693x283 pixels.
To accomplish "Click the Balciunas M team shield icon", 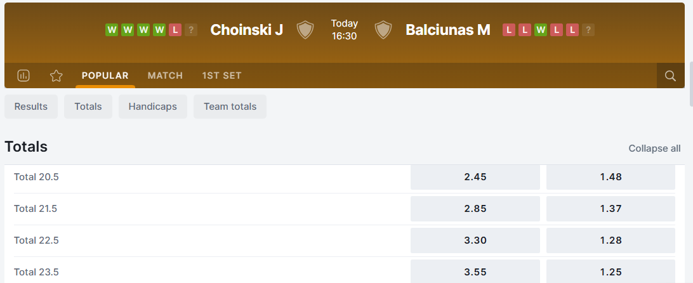I will (383, 30).
